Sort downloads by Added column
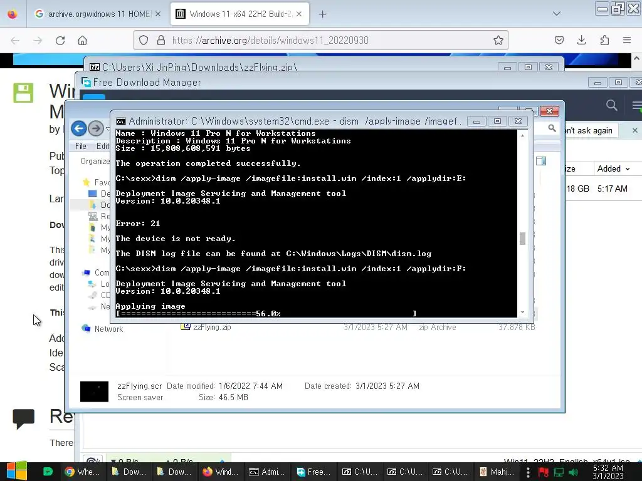Image resolution: width=642 pixels, height=481 pixels. point(613,168)
